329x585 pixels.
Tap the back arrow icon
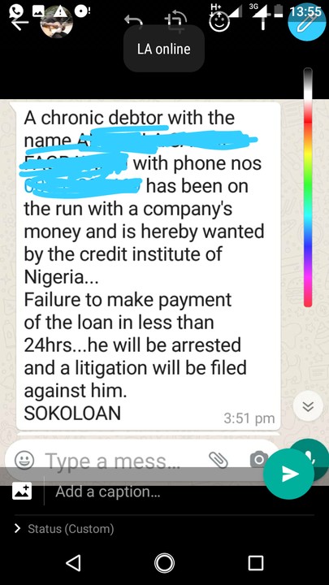coord(19,24)
